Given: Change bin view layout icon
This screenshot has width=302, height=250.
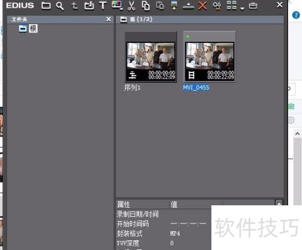Looking at the screenshot, I should [x=231, y=5].
